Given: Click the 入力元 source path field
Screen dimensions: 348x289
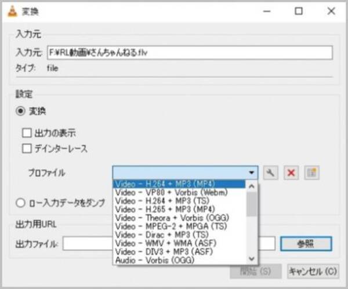Looking at the screenshot, I should pos(190,53).
